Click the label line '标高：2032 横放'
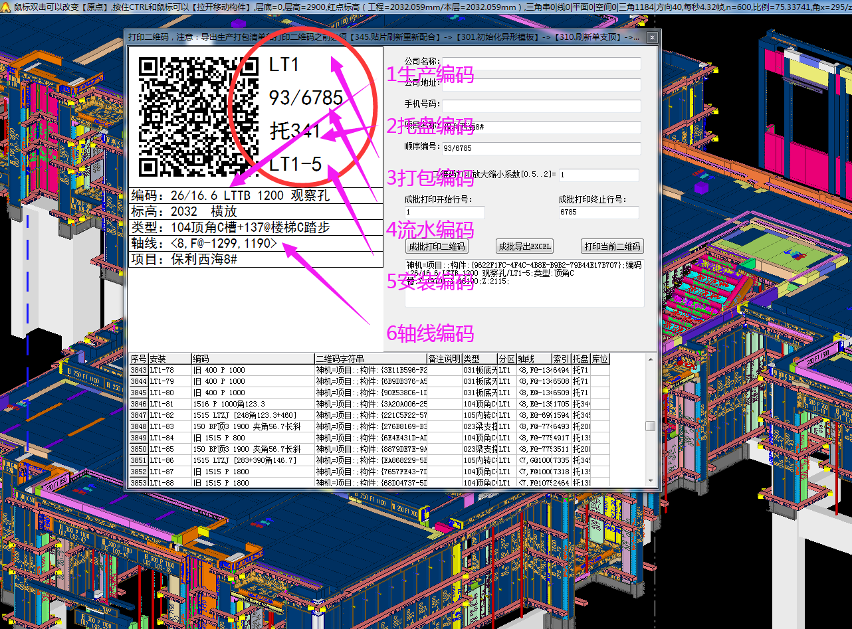The width and height of the screenshot is (852, 629). pyautogui.click(x=256, y=212)
